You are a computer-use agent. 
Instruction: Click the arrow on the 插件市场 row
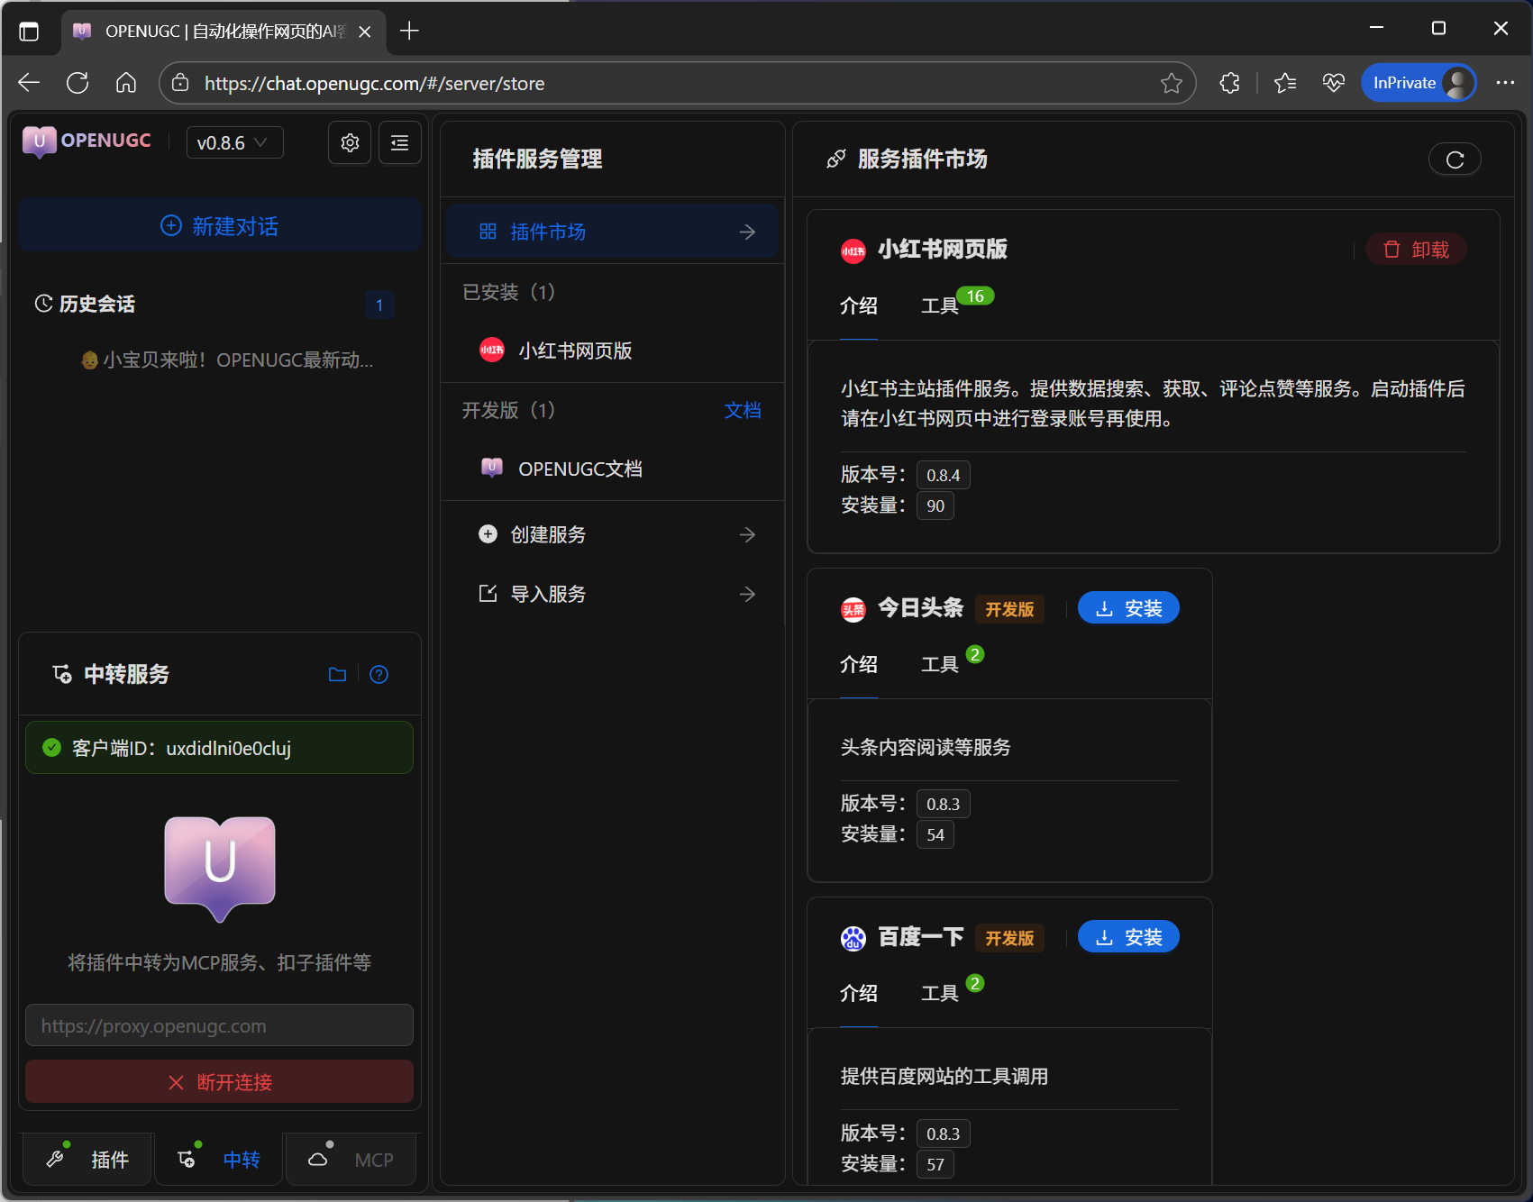(747, 232)
